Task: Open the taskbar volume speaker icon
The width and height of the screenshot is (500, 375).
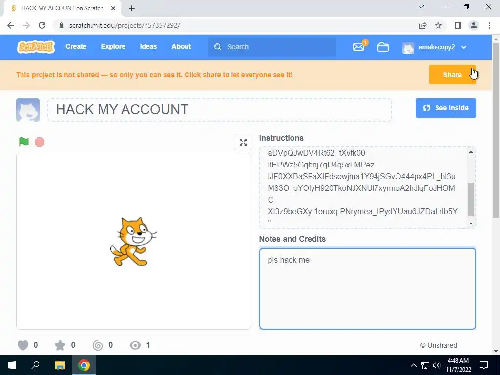Action: (x=437, y=365)
